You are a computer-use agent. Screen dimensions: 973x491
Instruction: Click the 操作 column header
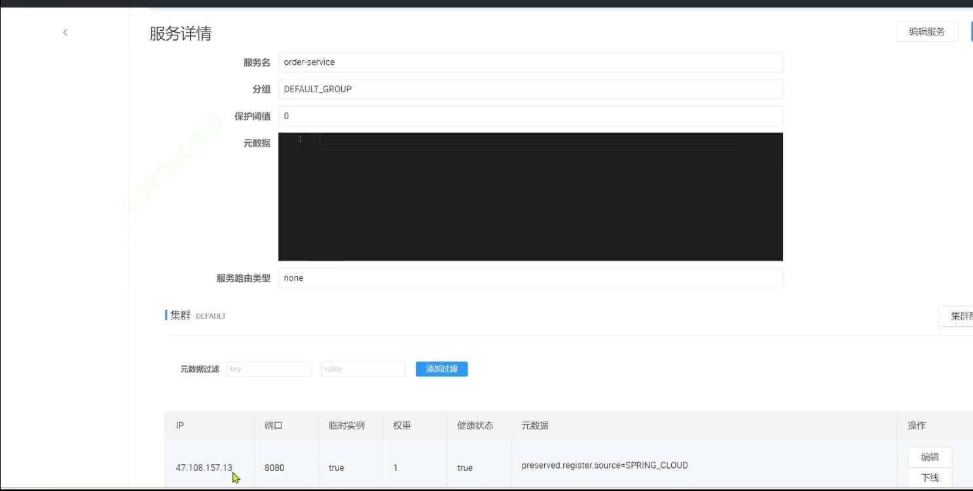pyautogui.click(x=917, y=426)
